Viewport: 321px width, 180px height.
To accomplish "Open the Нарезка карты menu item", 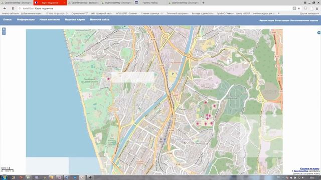I will pyautogui.click(x=75, y=19).
